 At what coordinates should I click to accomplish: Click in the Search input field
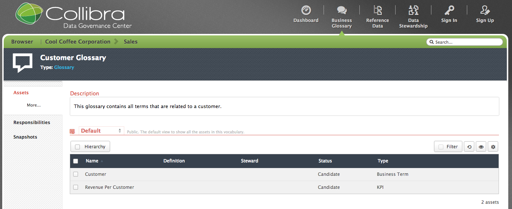point(465,42)
